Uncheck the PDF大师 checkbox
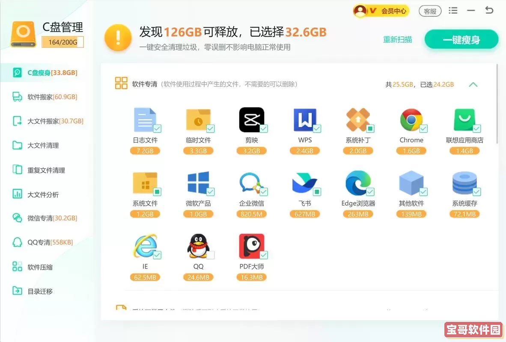The width and height of the screenshot is (506, 342). click(264, 255)
